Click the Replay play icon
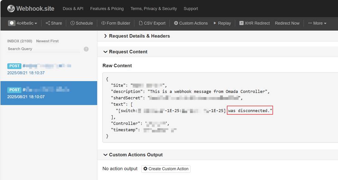Screen dimensions: 338x180 [x=215, y=23]
